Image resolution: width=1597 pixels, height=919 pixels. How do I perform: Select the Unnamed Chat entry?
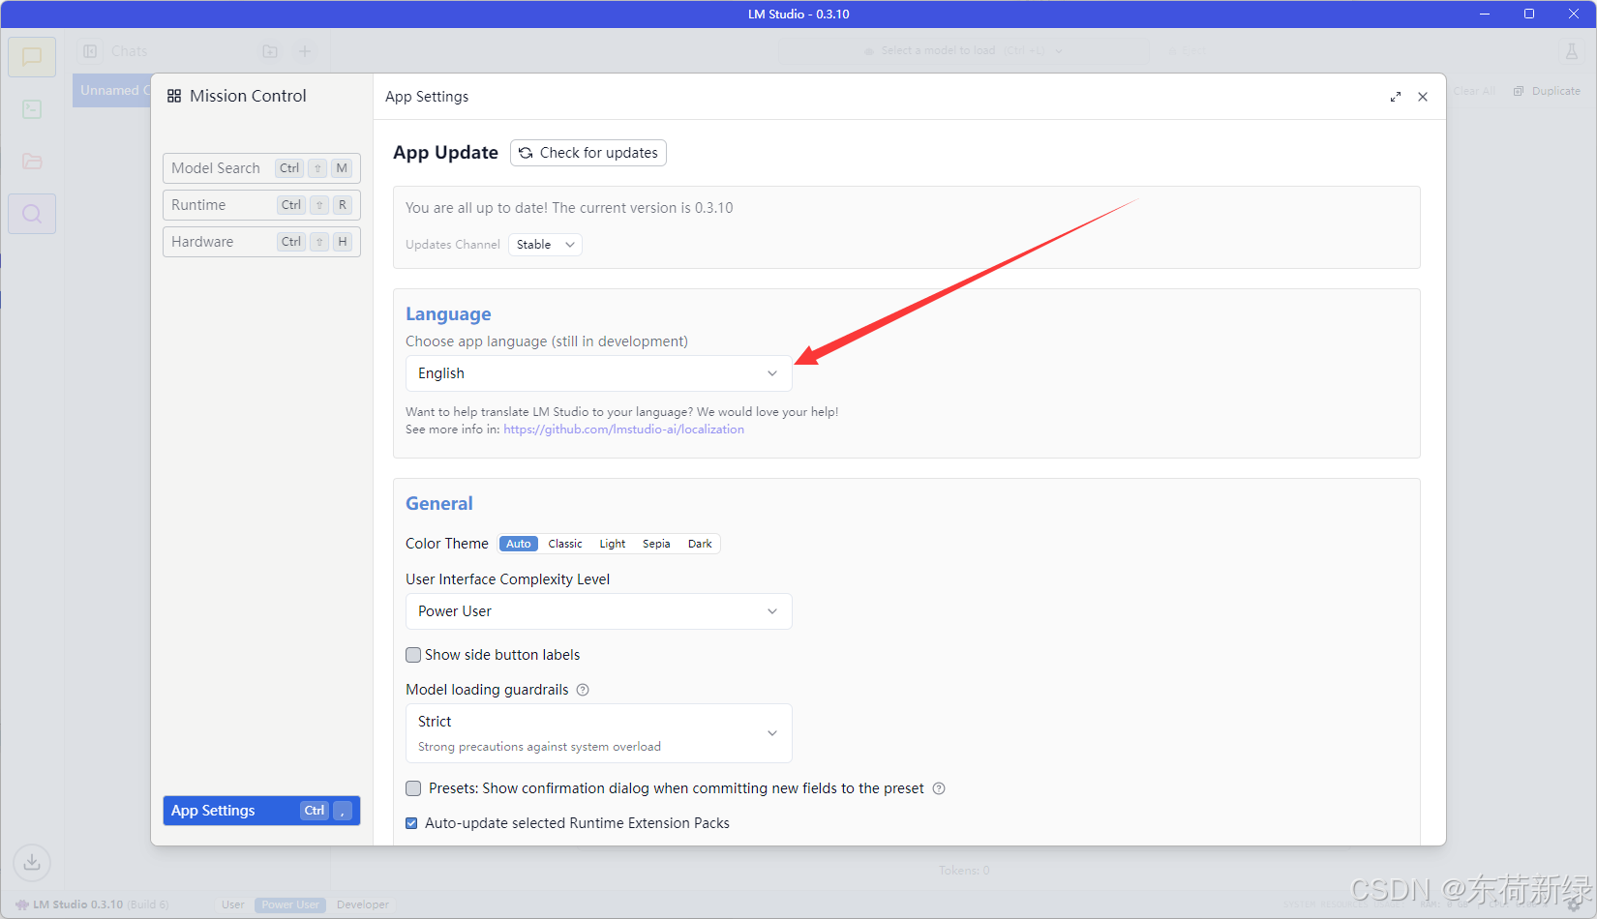[111, 91]
